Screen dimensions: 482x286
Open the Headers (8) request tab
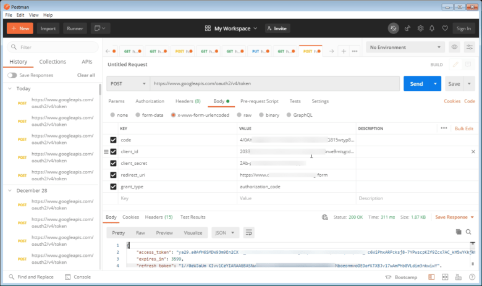click(188, 101)
